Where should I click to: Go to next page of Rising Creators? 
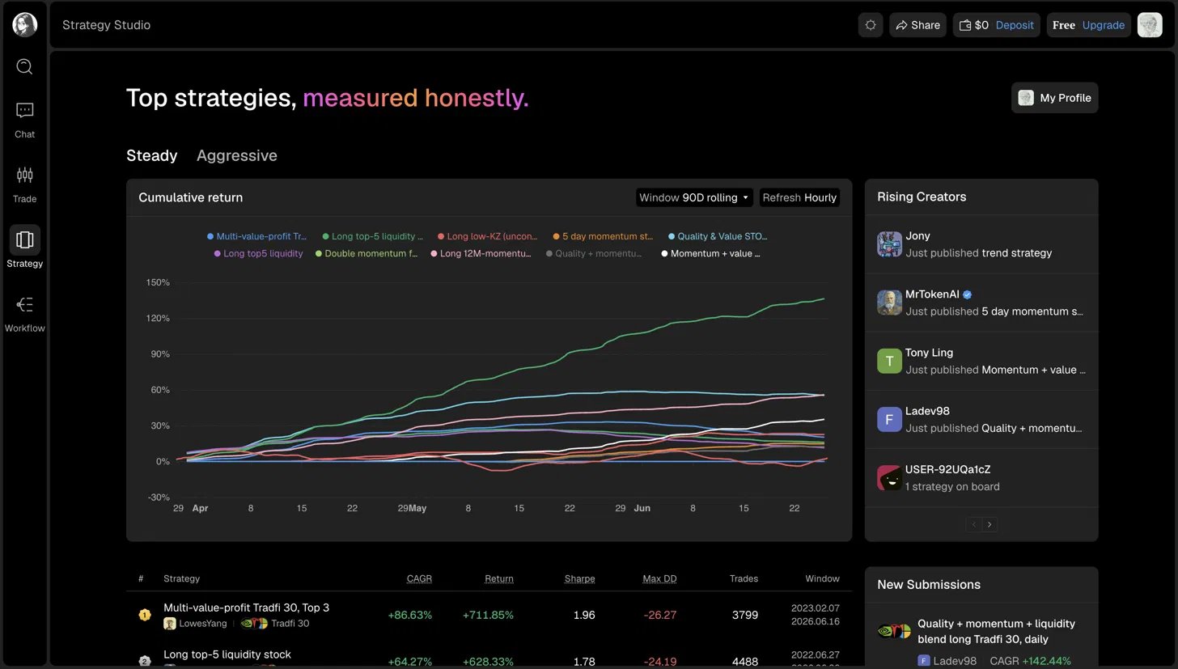pos(989,524)
